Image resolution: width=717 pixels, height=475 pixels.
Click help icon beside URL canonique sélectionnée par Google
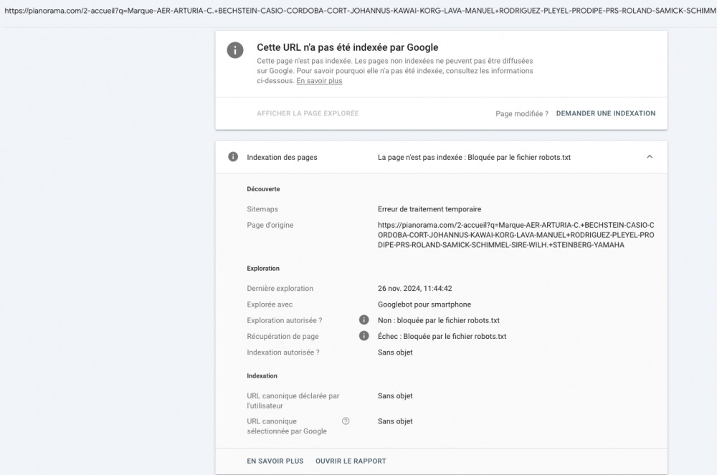coord(346,421)
